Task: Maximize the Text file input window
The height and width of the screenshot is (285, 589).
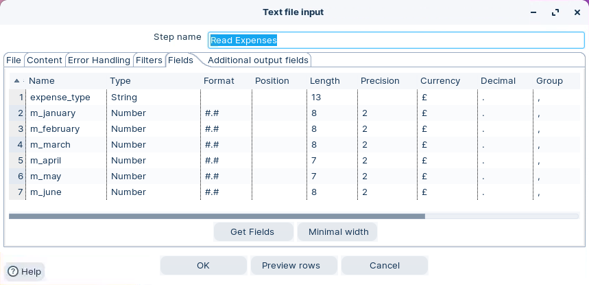Action: 555,12
